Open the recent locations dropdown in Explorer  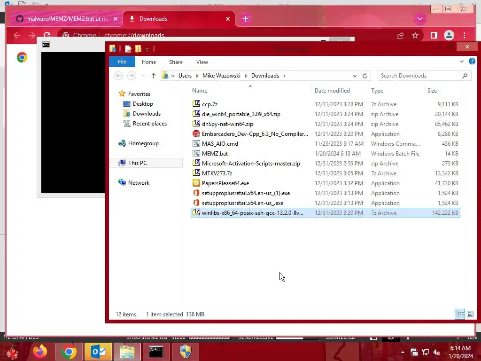143,76
